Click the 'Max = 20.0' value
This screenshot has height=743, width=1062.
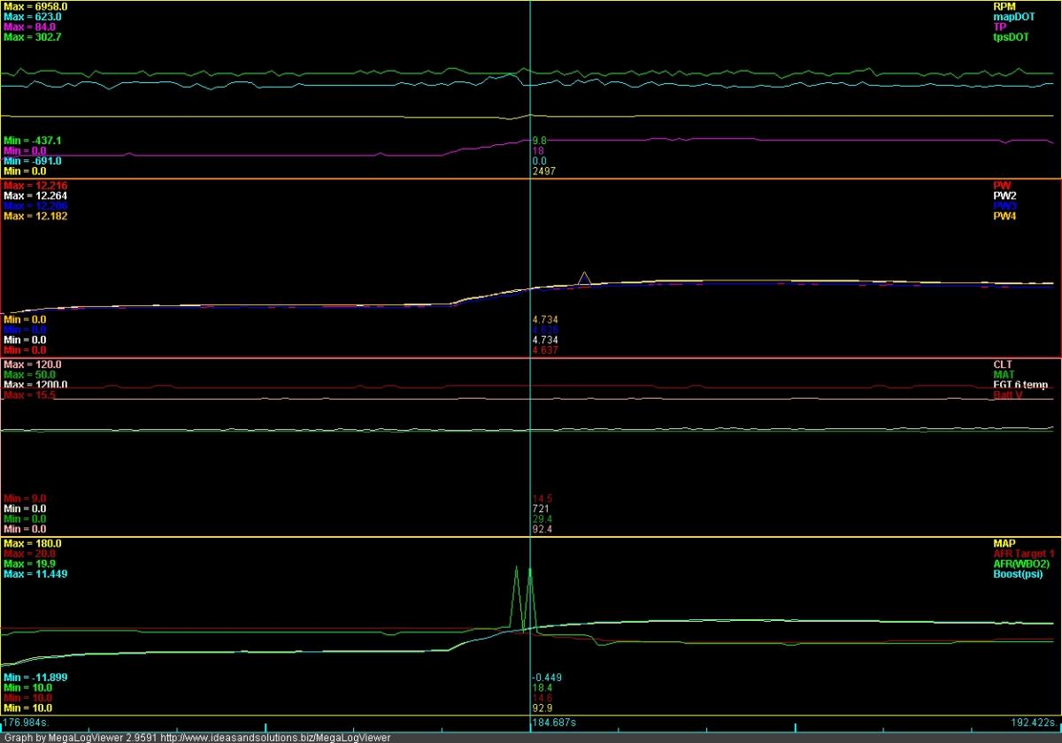30,554
